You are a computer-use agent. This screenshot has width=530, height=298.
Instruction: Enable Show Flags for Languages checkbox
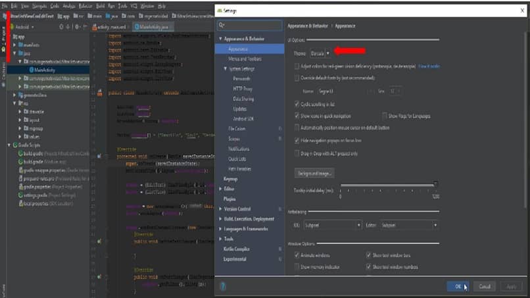pyautogui.click(x=385, y=116)
